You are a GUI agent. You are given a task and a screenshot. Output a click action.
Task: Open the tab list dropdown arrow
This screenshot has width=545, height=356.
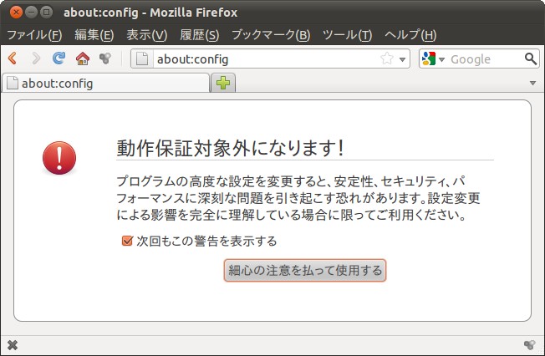pos(532,83)
